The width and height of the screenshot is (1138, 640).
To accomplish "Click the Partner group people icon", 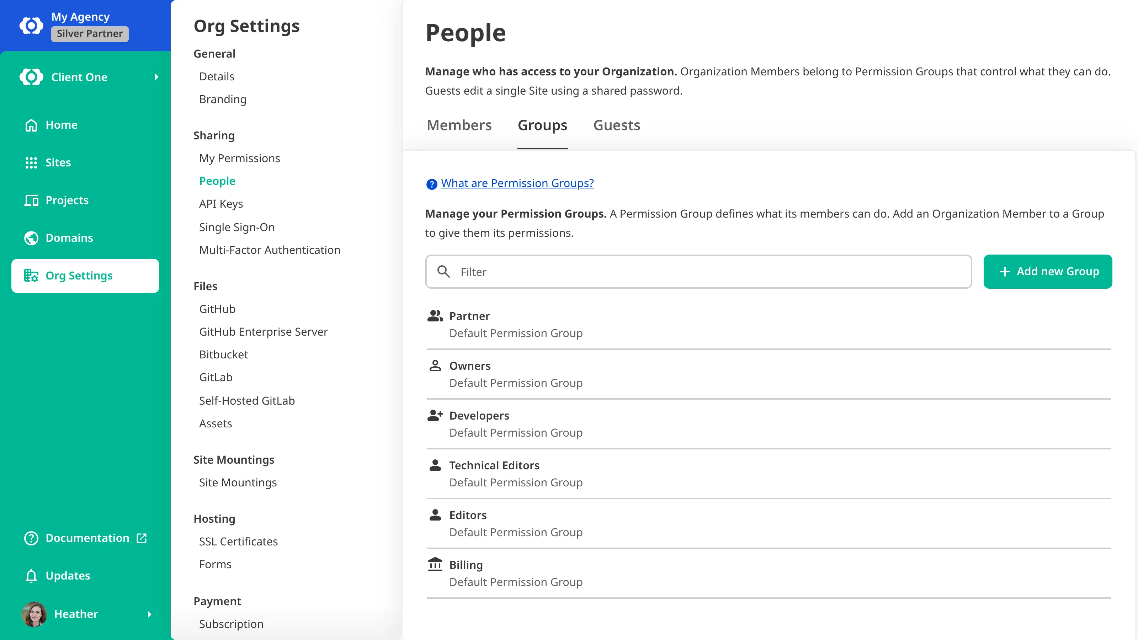I will point(435,316).
